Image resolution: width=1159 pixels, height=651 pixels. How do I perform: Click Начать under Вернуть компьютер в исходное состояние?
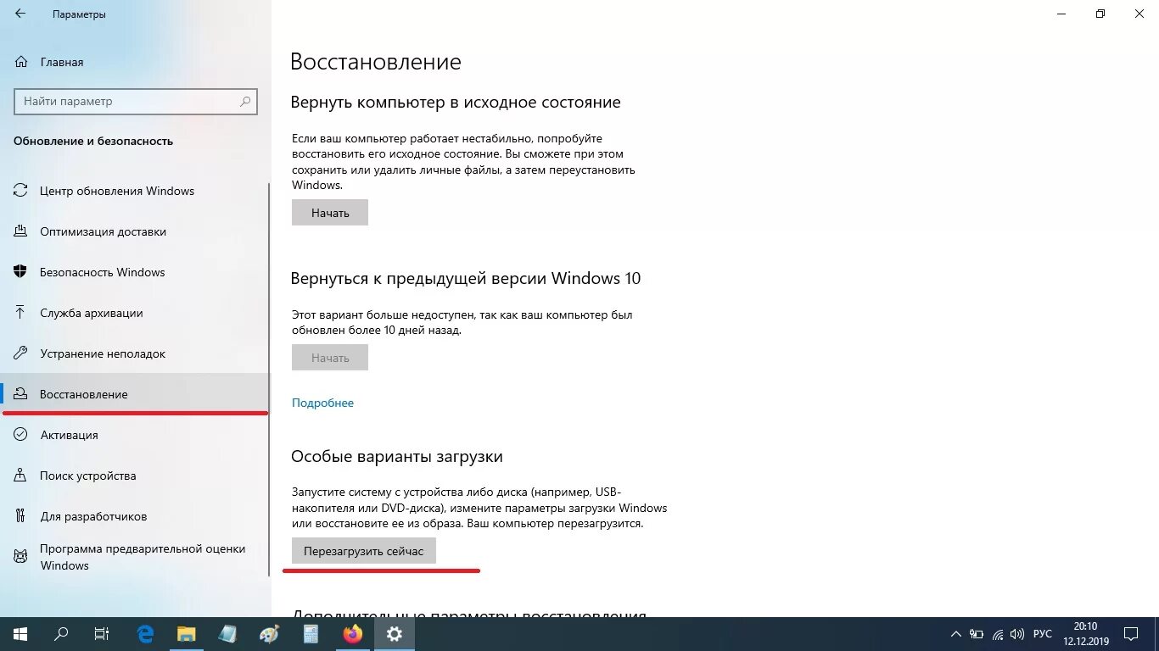(330, 213)
